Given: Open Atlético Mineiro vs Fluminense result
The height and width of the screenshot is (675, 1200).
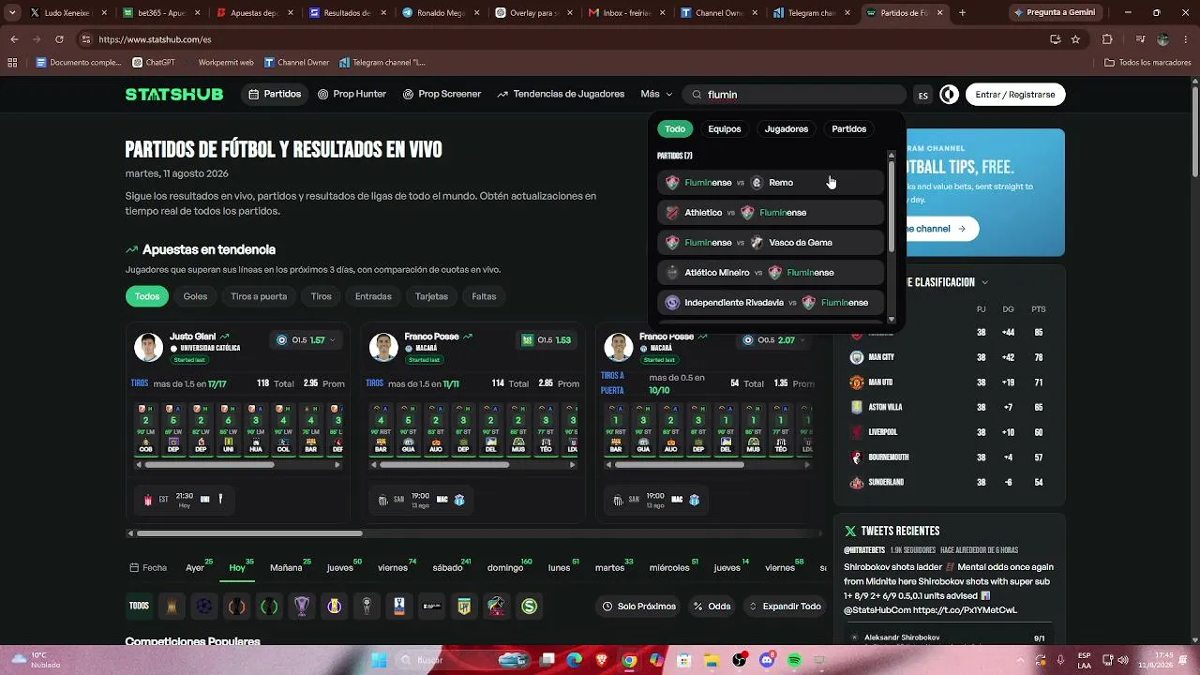Looking at the screenshot, I should pyautogui.click(x=771, y=273).
